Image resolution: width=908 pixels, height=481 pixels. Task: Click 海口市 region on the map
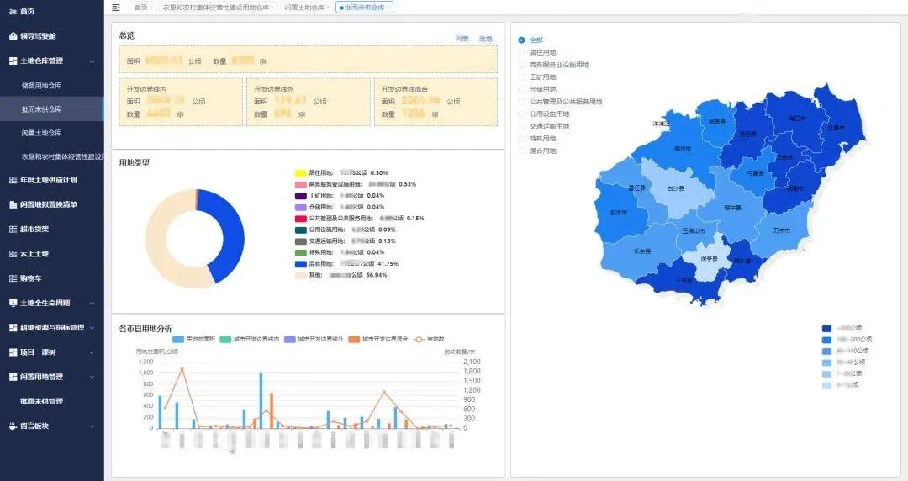(797, 119)
